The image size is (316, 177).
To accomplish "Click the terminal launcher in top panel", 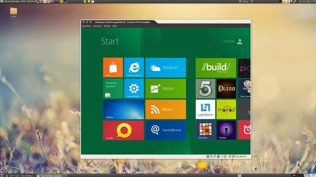I will click(65, 1).
